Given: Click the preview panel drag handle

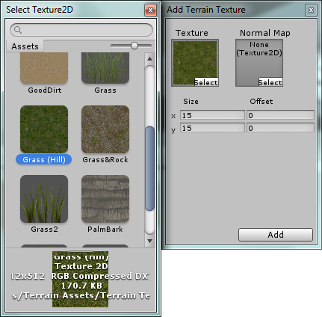Looking at the screenshot, I should pos(81,250).
